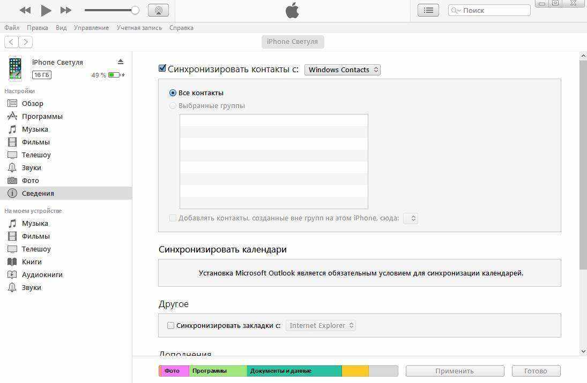Click the Применить button
Screen dimensions: 587x383
(455, 371)
